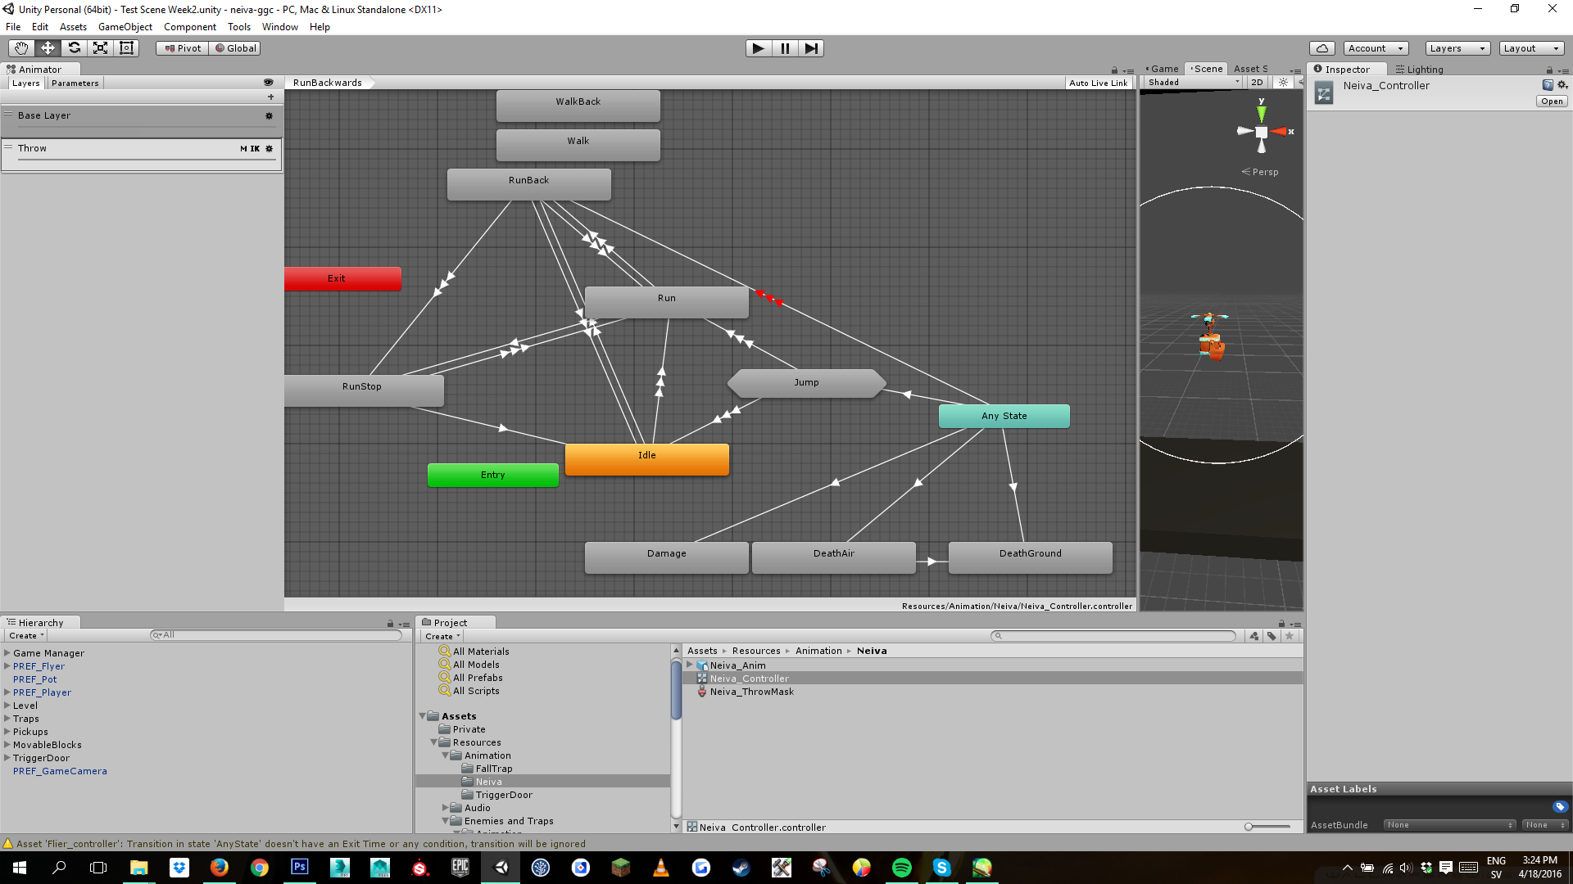Image resolution: width=1573 pixels, height=884 pixels.
Task: Select the Scale tool
Action: click(100, 47)
